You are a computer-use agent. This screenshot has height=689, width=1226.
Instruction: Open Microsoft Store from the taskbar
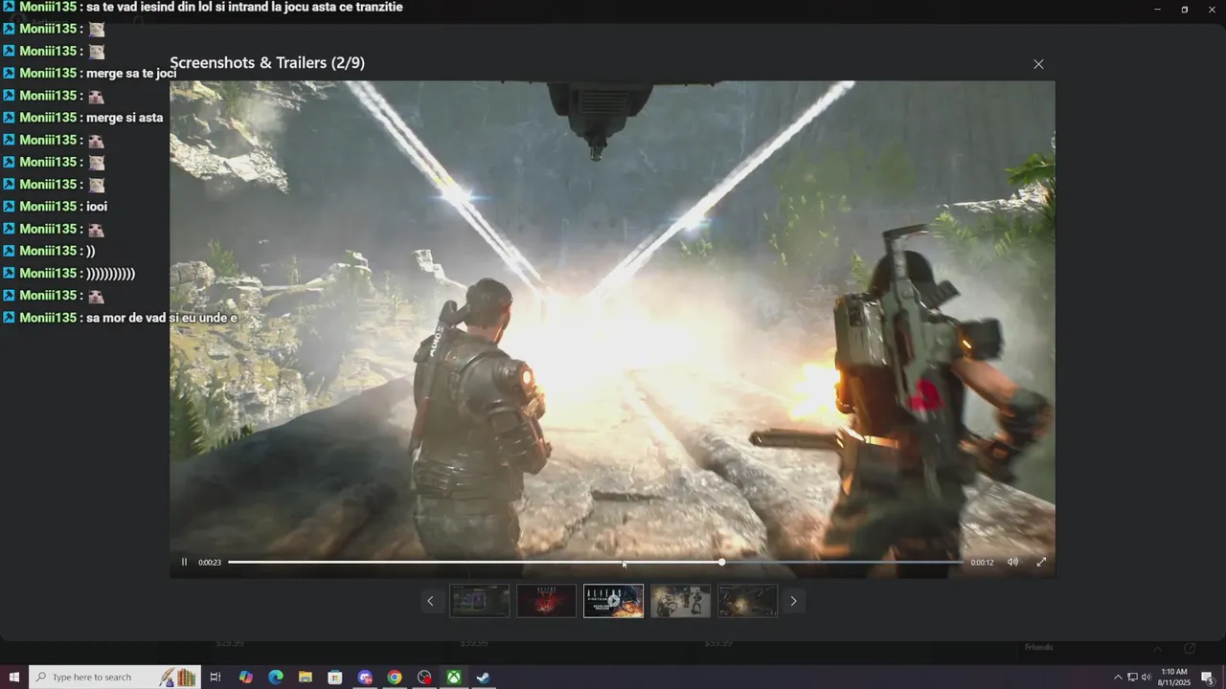click(335, 678)
